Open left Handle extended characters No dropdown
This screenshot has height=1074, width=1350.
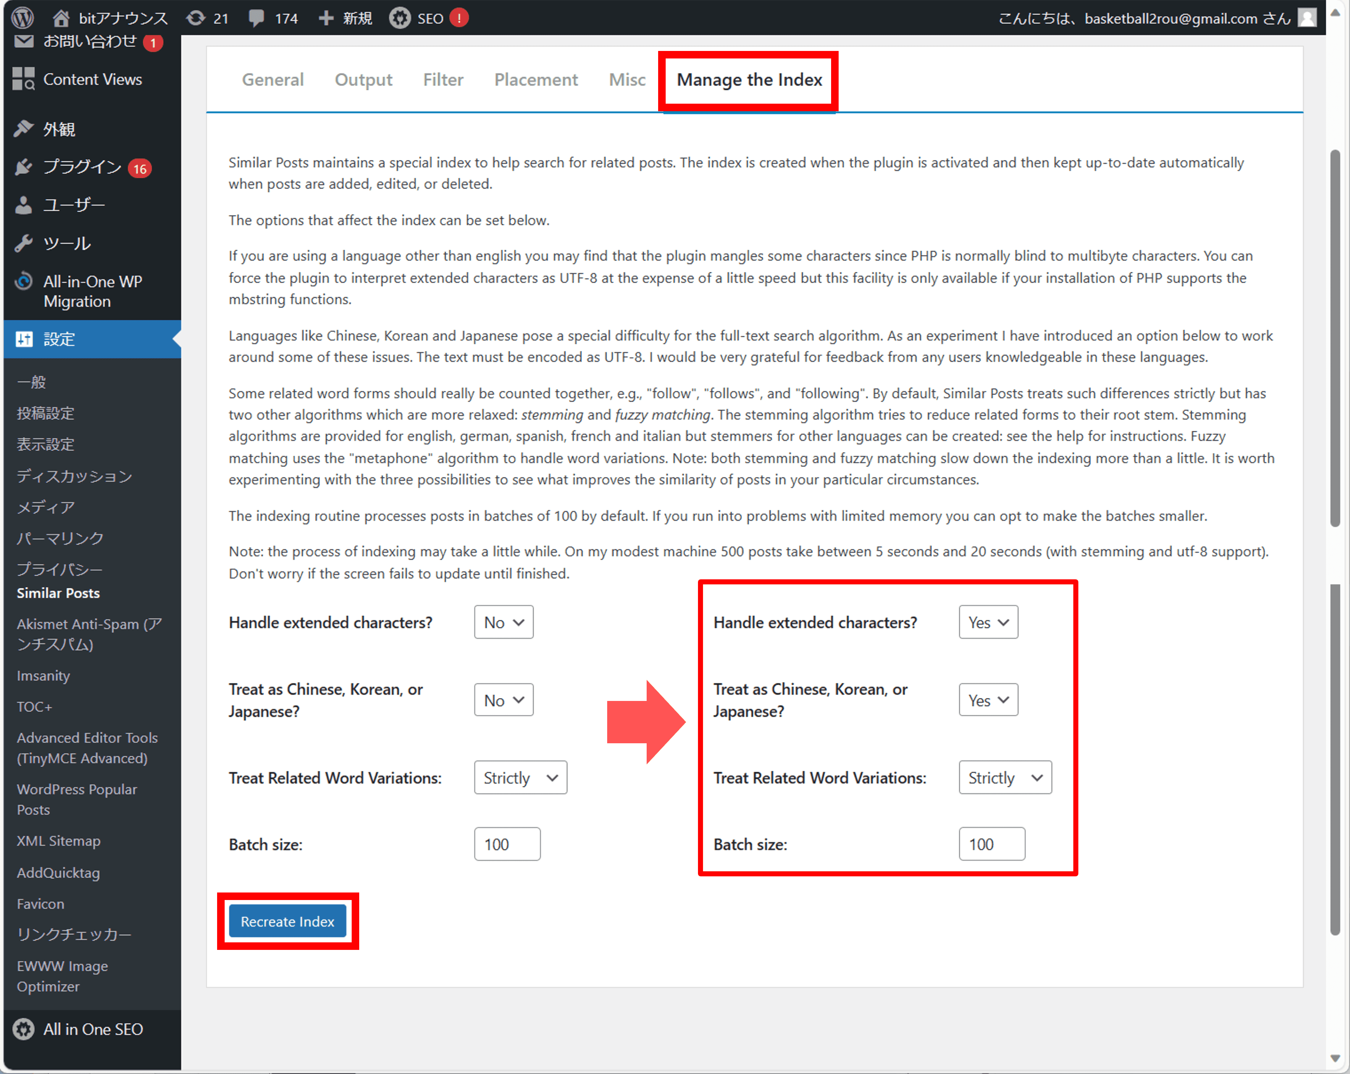(x=503, y=622)
